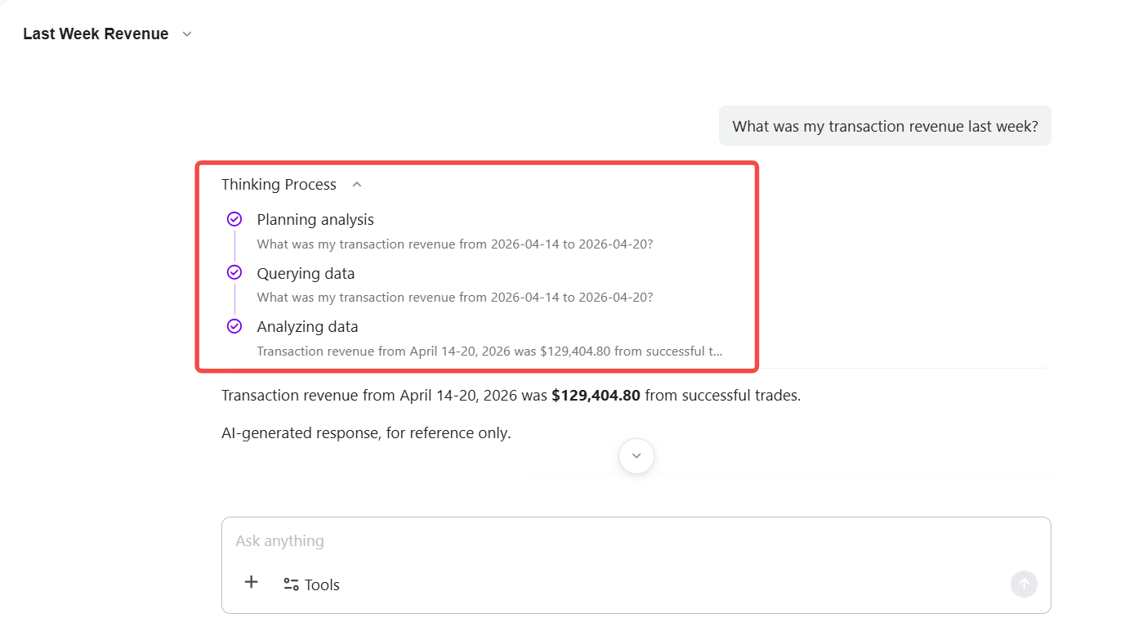Click the user question message bubble
1134x627 pixels.
pyautogui.click(x=885, y=127)
